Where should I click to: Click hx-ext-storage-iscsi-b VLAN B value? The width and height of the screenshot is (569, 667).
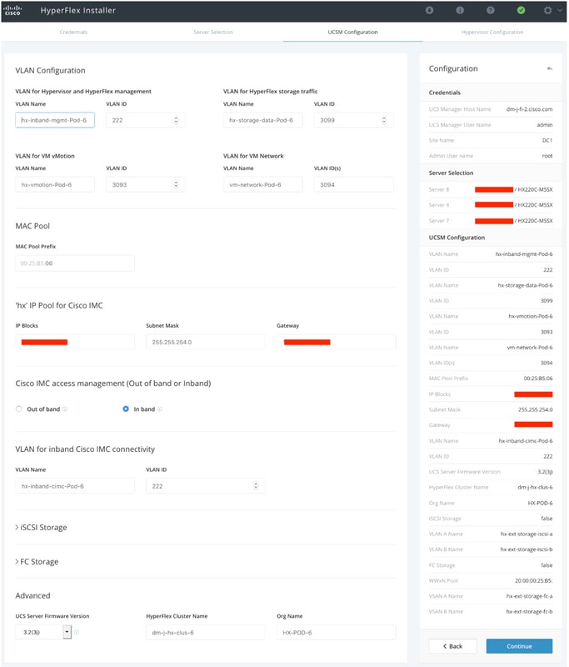[527, 549]
